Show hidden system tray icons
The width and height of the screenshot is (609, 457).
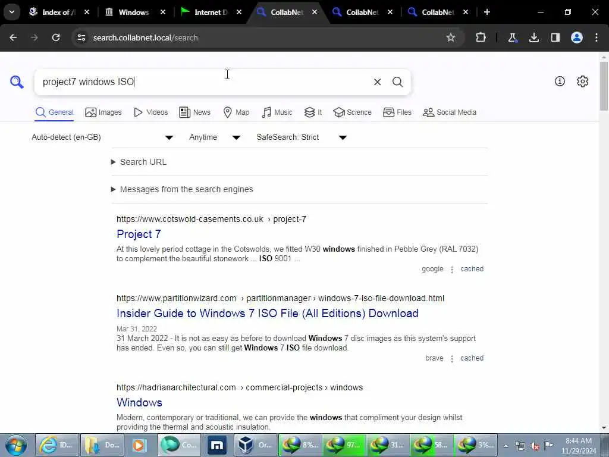point(506,446)
